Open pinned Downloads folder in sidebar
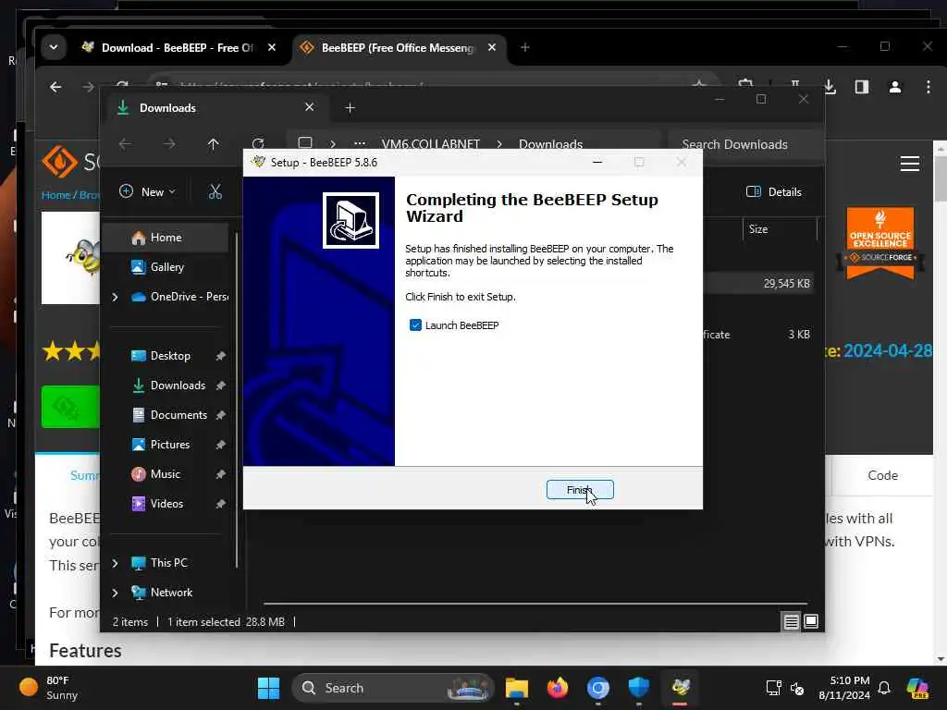947x710 pixels. click(x=178, y=386)
